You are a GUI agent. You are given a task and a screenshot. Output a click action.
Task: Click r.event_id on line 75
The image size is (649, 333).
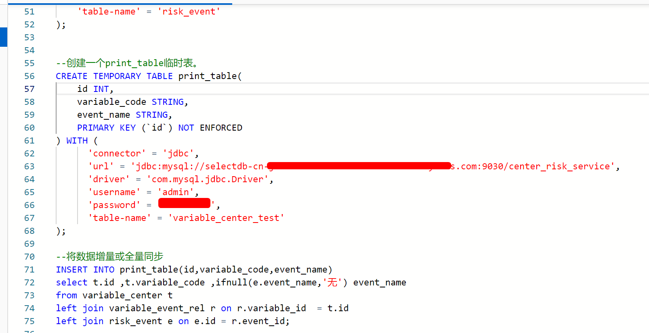[x=258, y=321]
